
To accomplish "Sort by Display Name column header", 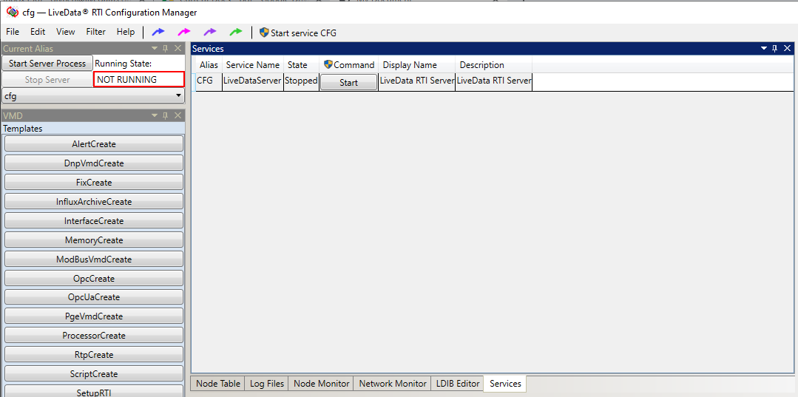I will [x=417, y=65].
